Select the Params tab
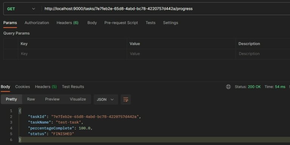290x145 pixels. pyautogui.click(x=10, y=23)
